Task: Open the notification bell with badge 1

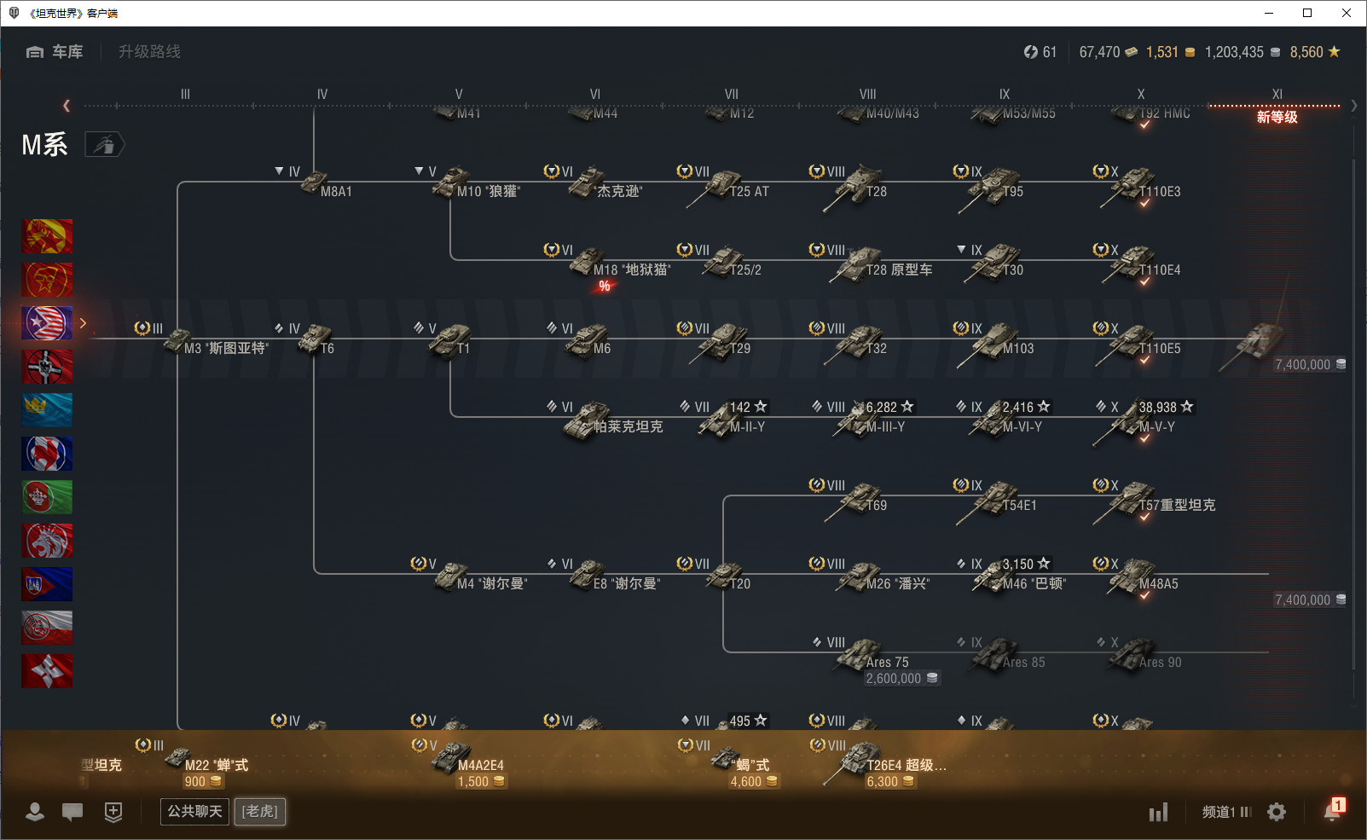Action: (x=1333, y=810)
